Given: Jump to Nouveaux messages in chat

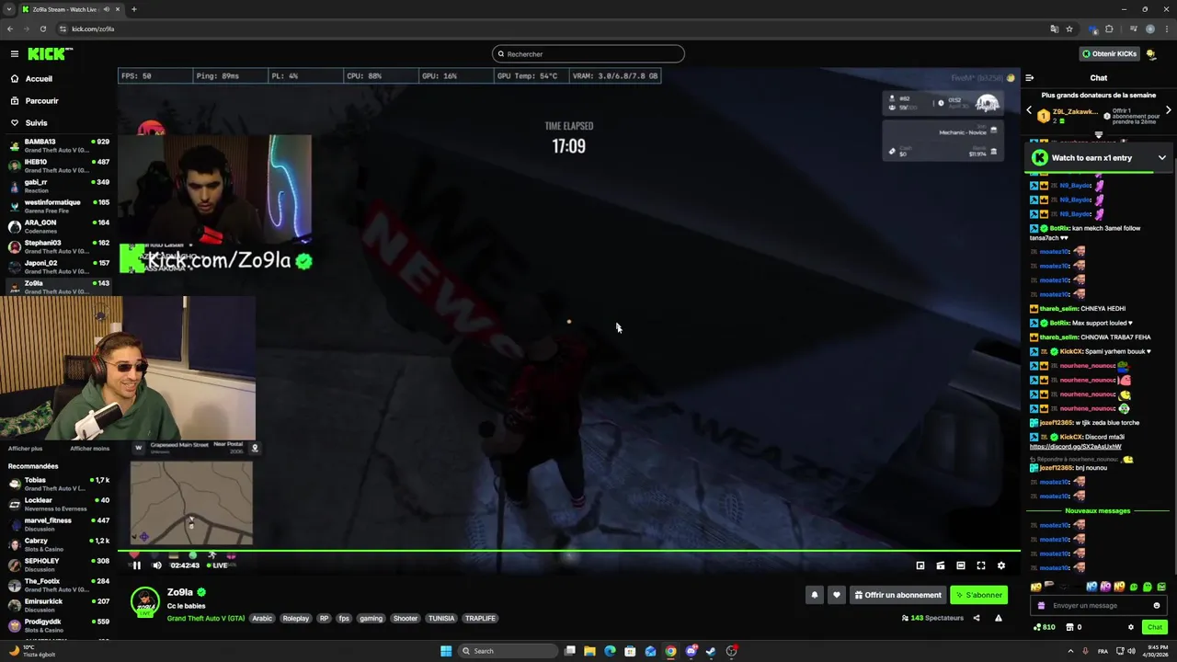Looking at the screenshot, I should [x=1098, y=511].
